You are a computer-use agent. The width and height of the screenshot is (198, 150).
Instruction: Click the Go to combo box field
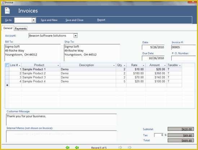coord(23,20)
